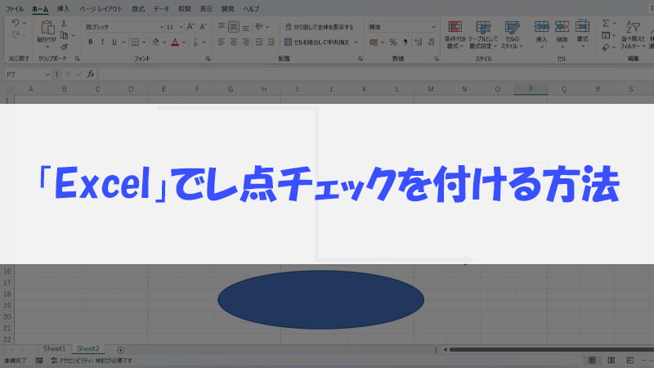The width and height of the screenshot is (654, 368).
Task: Click Wrap Text (折り返して全体を表示する)
Action: (320, 26)
